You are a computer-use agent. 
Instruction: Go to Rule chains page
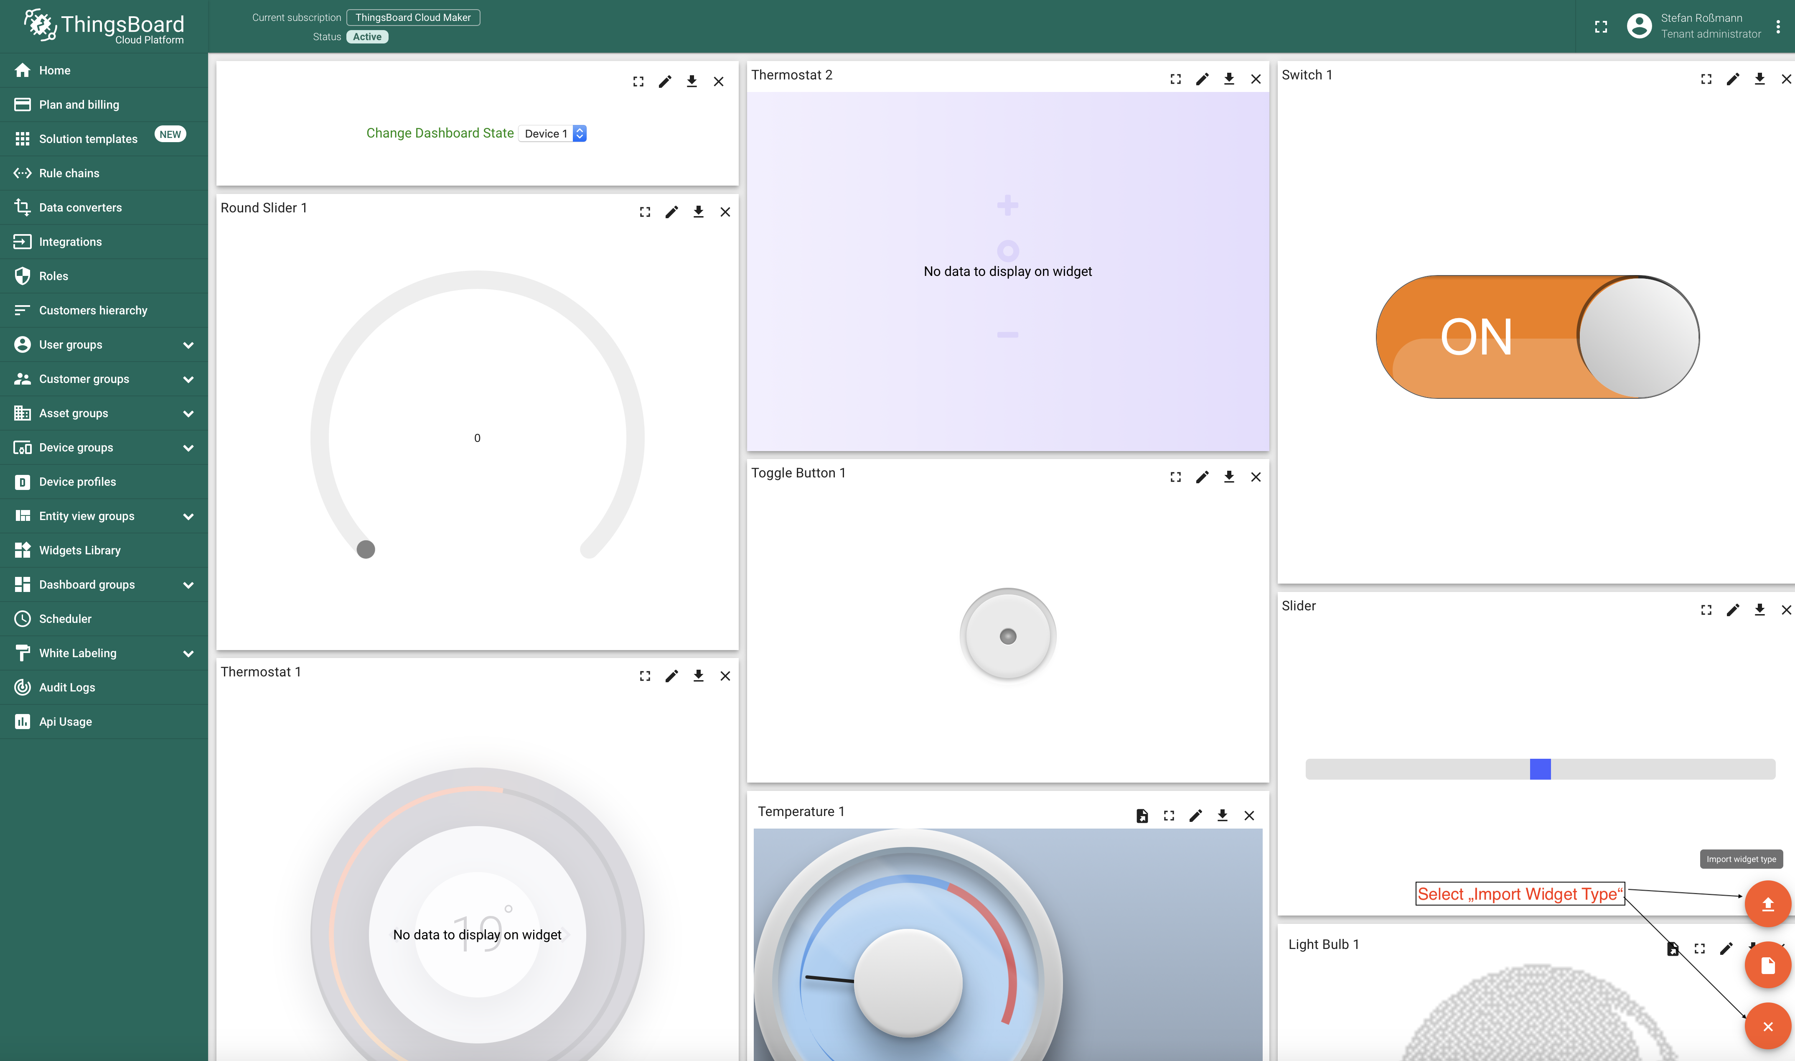click(x=69, y=173)
